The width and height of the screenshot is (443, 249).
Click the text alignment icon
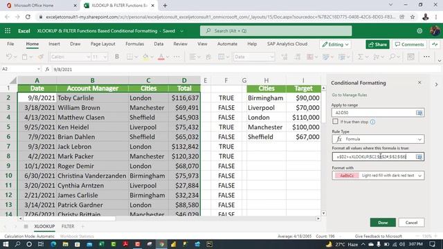coord(192,57)
